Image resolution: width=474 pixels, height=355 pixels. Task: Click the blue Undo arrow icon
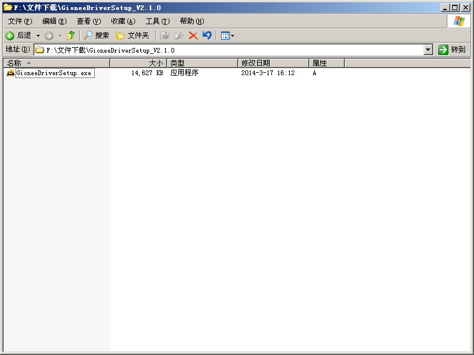tap(207, 35)
